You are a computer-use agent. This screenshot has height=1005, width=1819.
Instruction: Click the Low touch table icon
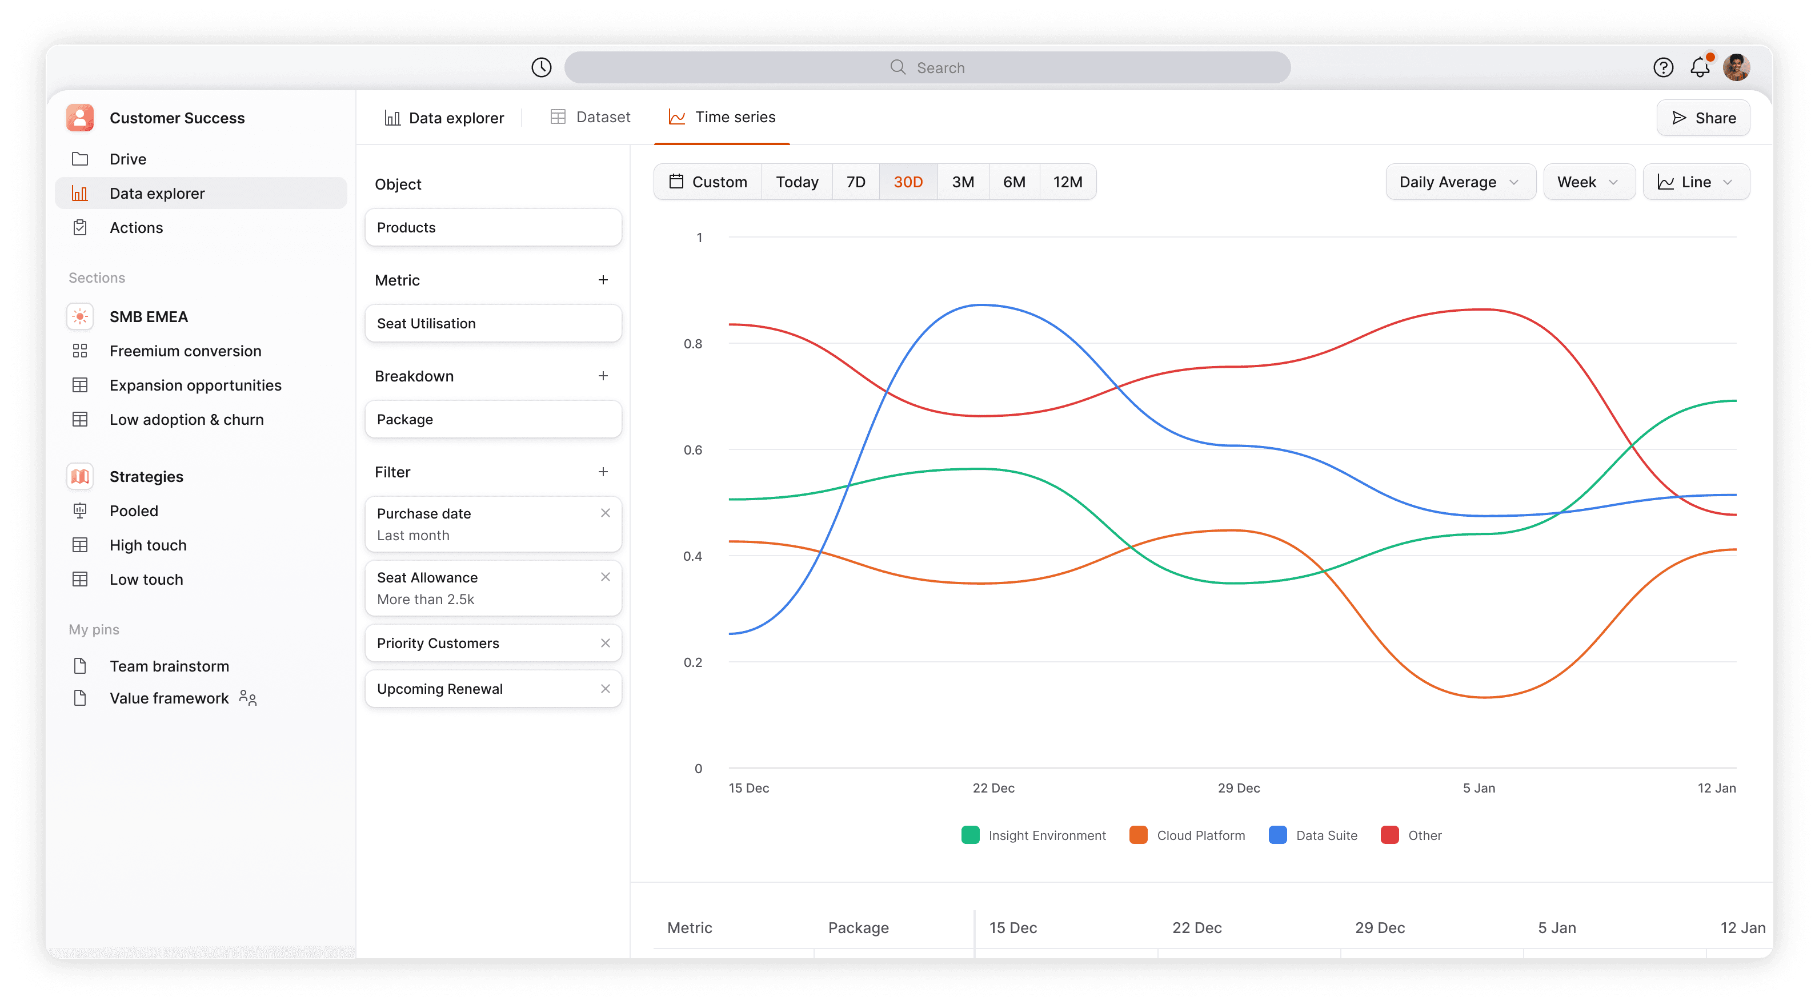pos(80,578)
